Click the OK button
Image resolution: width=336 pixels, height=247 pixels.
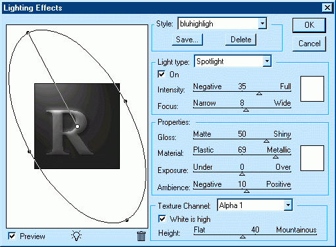(309, 25)
